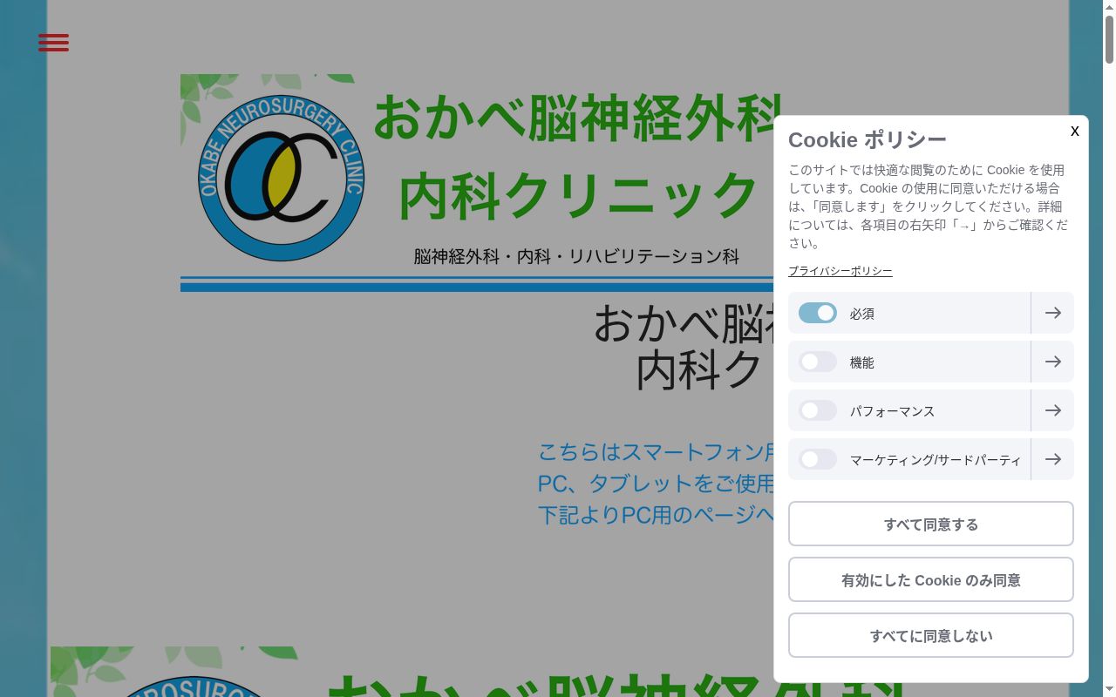Enable the 機能 cookie switch
This screenshot has width=1116, height=697.
click(817, 362)
